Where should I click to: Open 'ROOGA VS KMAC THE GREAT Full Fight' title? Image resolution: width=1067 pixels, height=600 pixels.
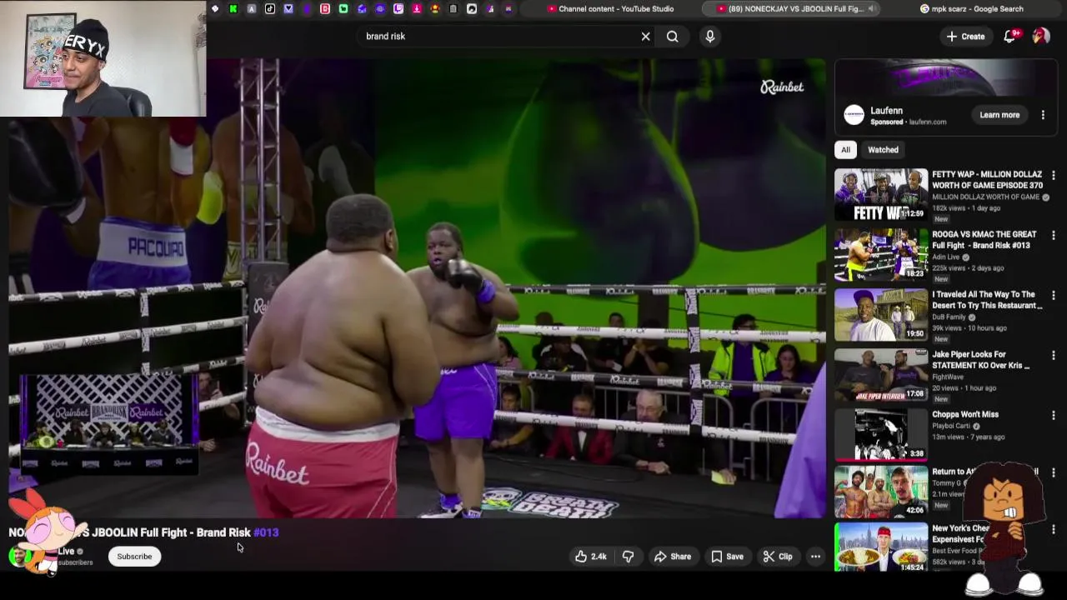pyautogui.click(x=984, y=240)
